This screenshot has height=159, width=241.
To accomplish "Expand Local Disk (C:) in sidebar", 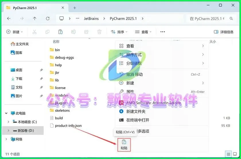I will (8, 122).
